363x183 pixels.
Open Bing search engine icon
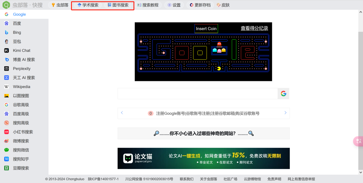click(x=6, y=32)
